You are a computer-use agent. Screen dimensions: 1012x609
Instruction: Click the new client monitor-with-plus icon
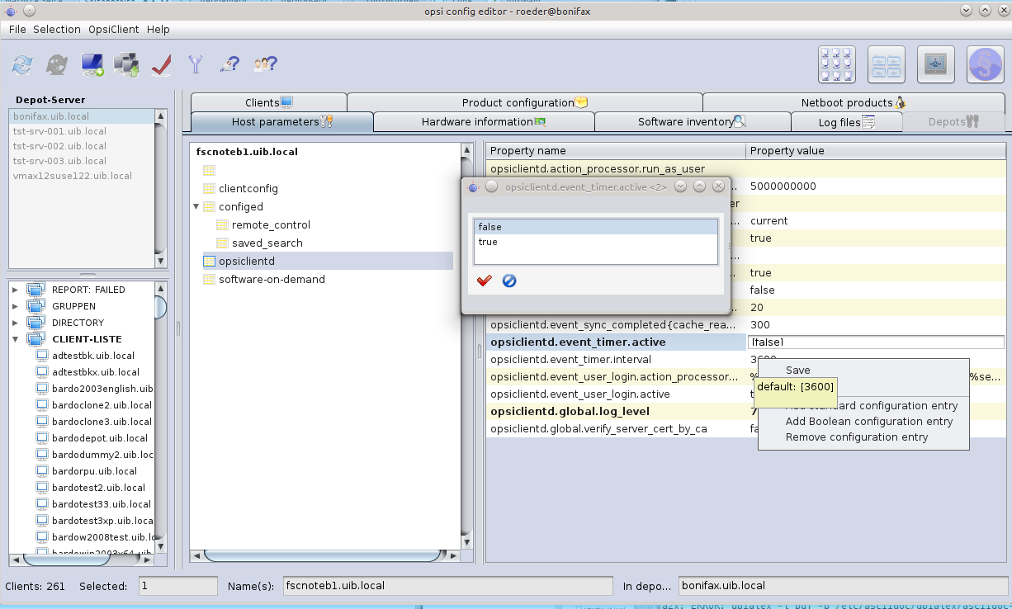[92, 64]
